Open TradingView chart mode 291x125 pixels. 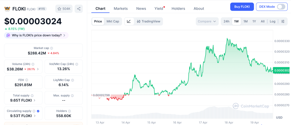(x=148, y=21)
